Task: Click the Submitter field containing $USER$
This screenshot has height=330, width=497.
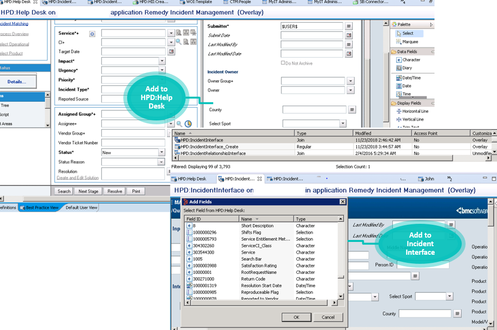Action: point(312,26)
